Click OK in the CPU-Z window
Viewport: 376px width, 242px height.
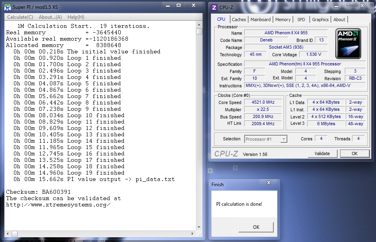(355, 153)
